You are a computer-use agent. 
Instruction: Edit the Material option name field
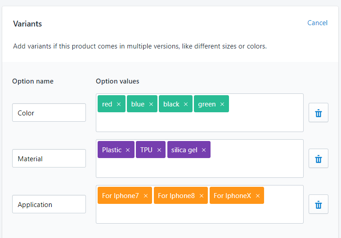(x=49, y=159)
